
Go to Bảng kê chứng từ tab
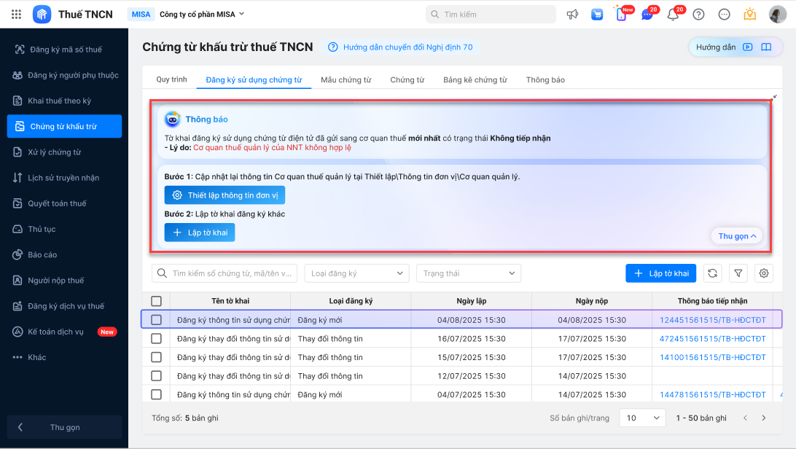(x=475, y=80)
